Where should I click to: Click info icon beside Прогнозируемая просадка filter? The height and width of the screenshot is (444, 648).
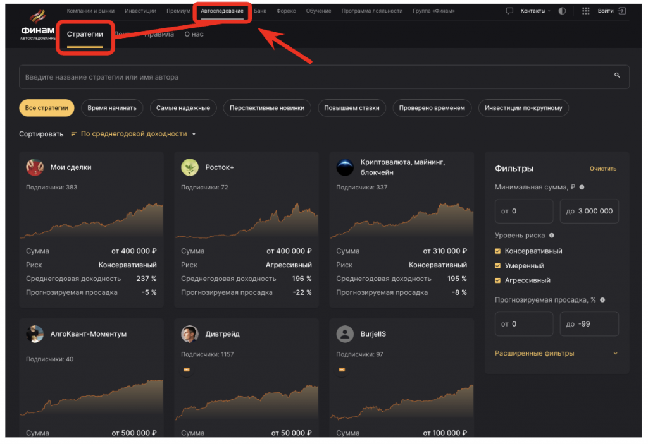tap(602, 300)
